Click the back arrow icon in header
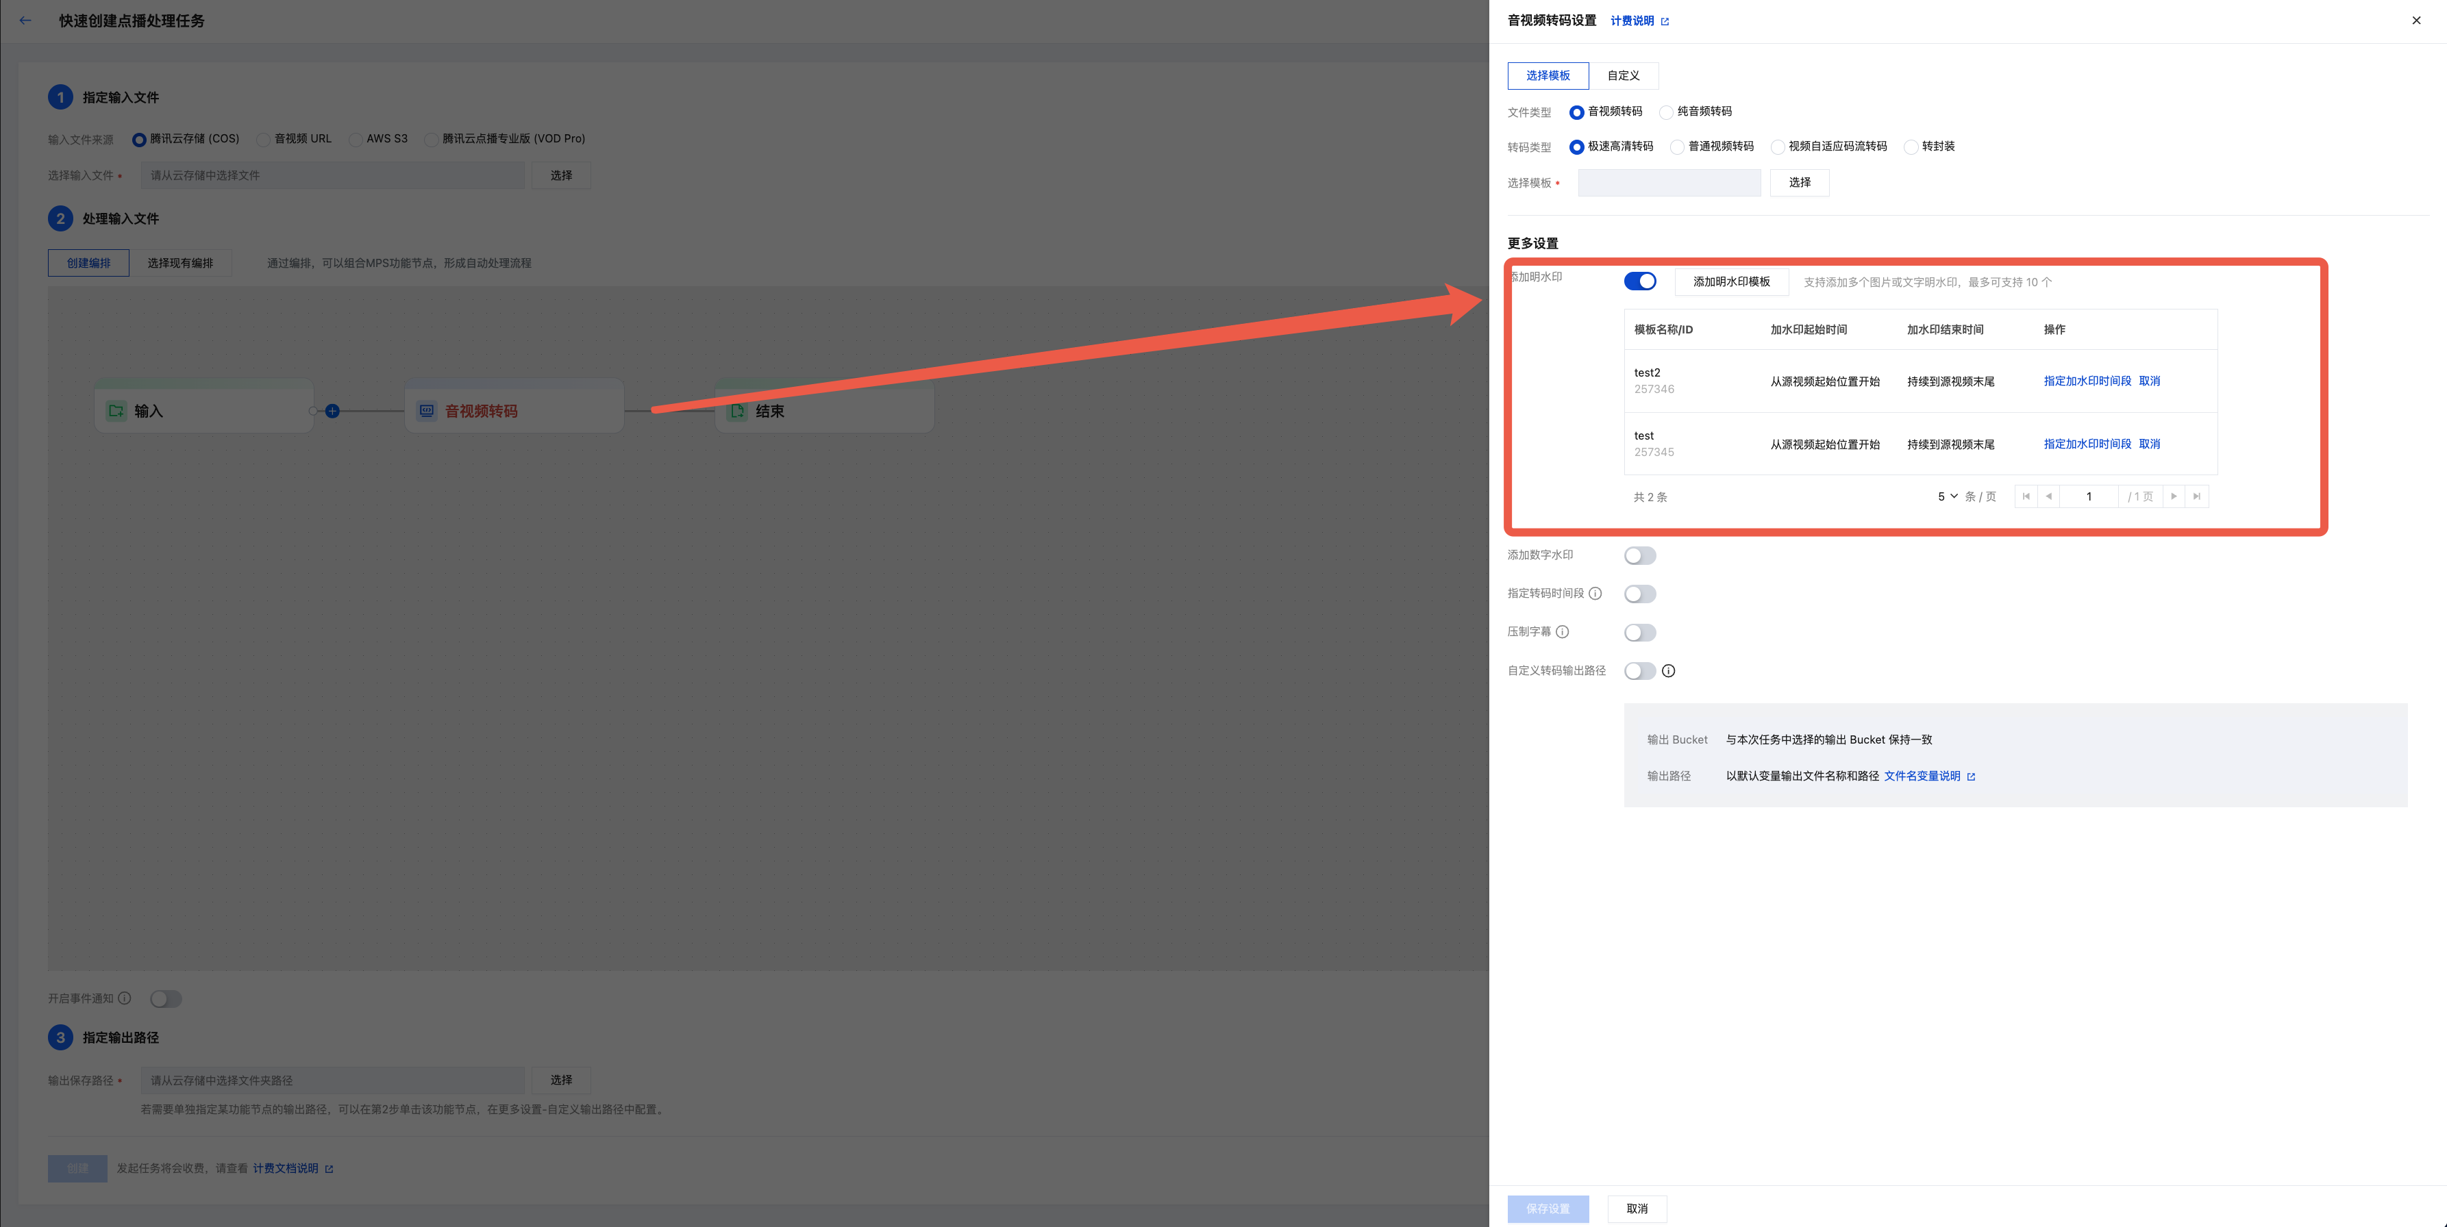 coord(25,20)
